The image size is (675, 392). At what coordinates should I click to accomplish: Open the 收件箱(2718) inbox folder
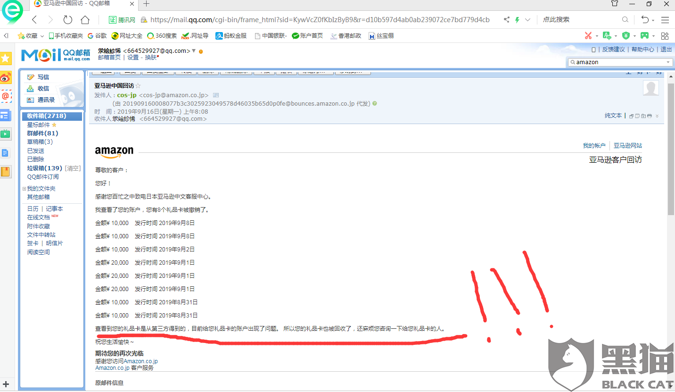[x=52, y=116]
